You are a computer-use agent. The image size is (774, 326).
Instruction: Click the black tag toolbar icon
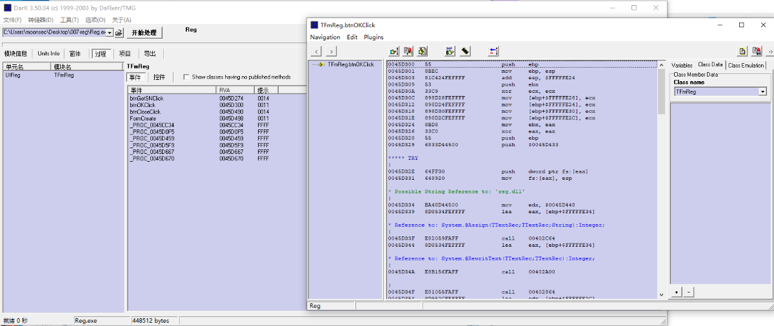[x=465, y=51]
